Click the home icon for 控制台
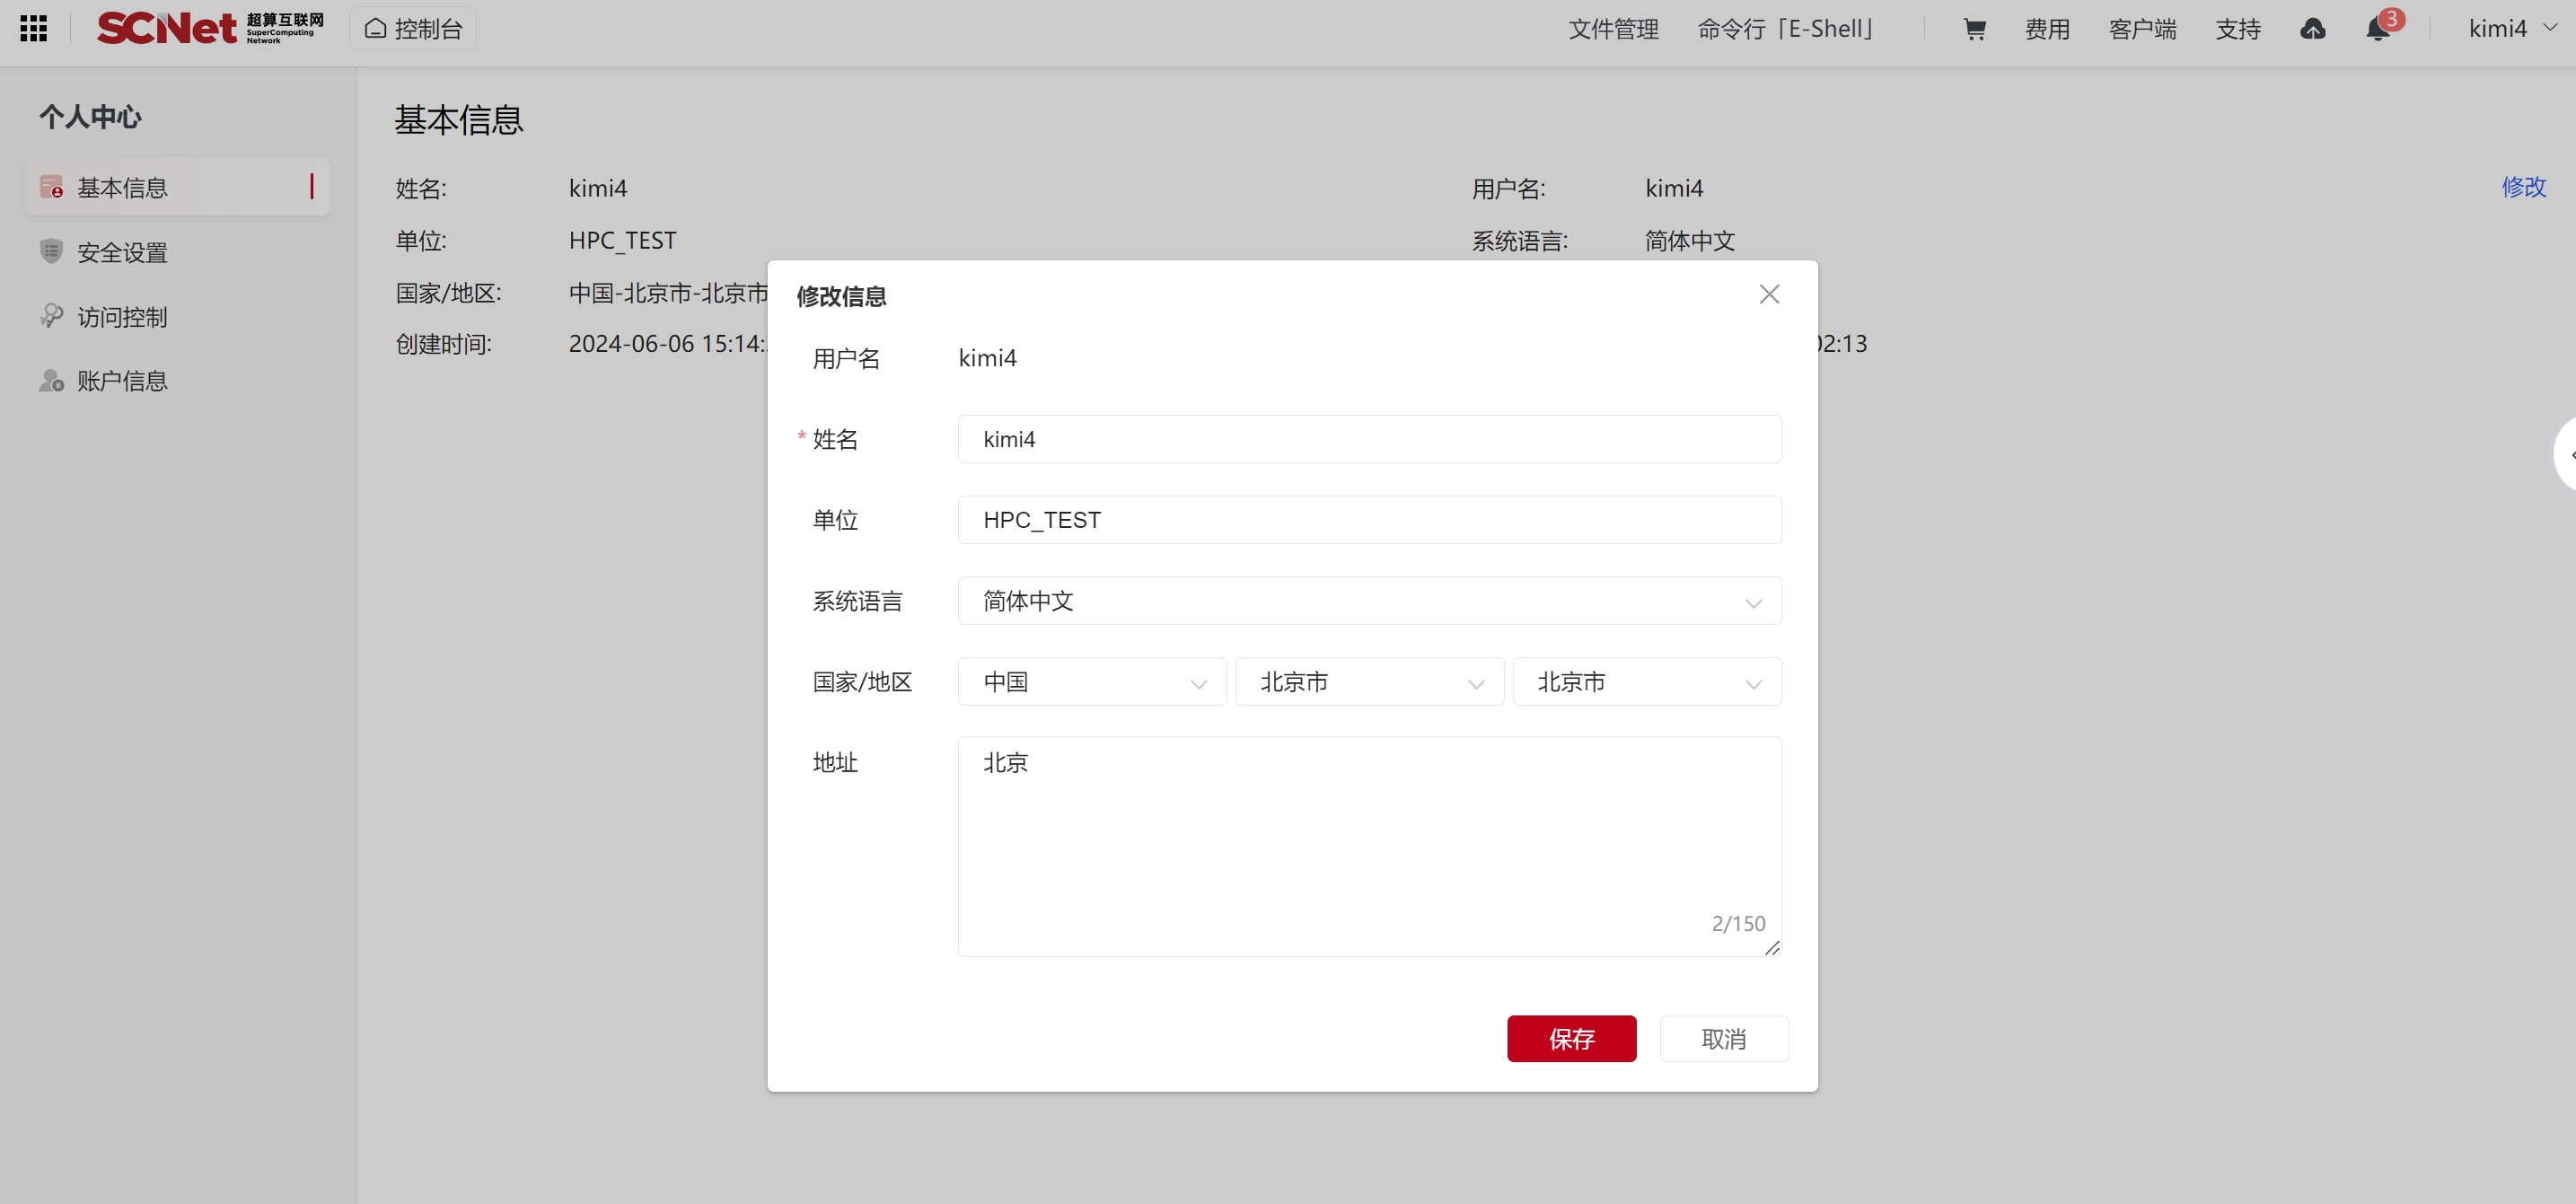 coord(376,28)
